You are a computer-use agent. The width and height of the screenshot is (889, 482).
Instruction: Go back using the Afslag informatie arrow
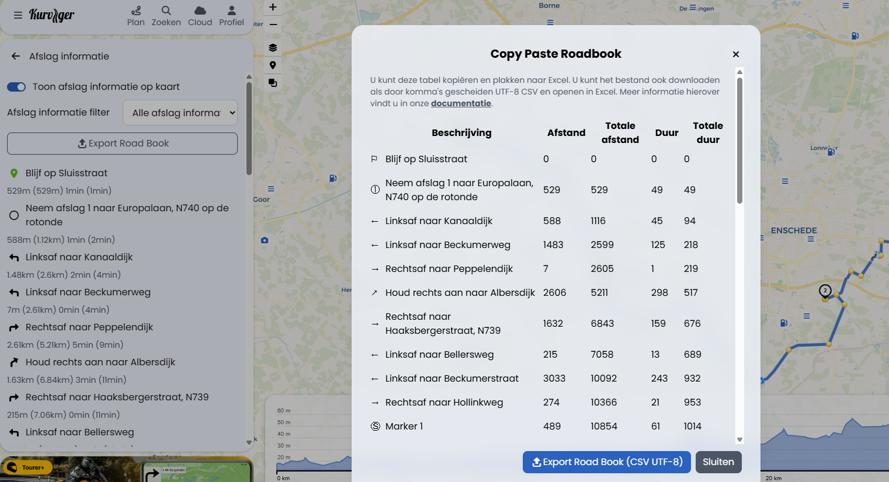point(16,57)
